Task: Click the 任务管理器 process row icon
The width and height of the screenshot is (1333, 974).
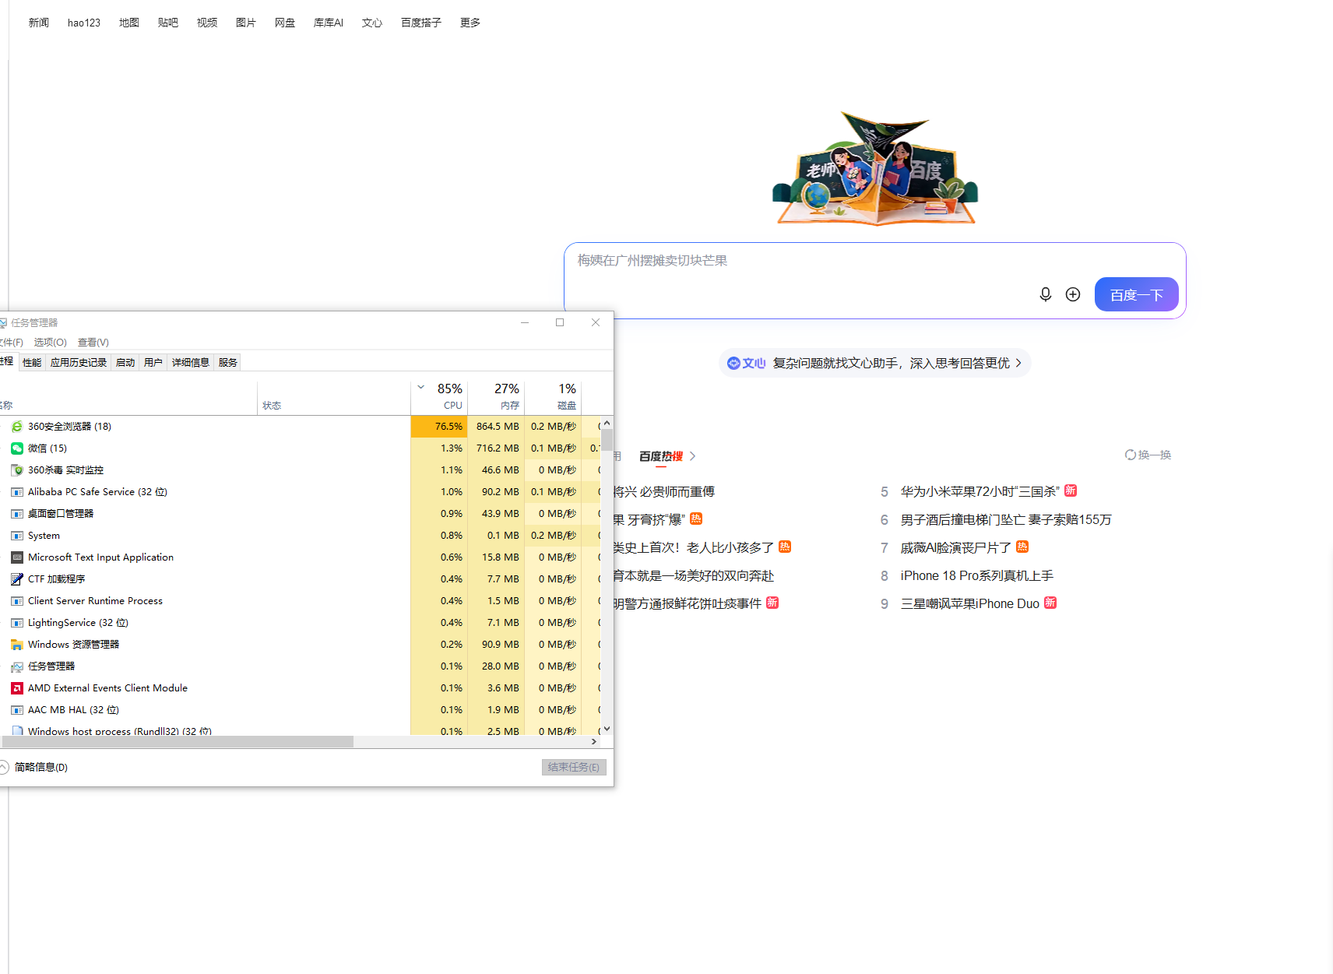Action: click(17, 666)
